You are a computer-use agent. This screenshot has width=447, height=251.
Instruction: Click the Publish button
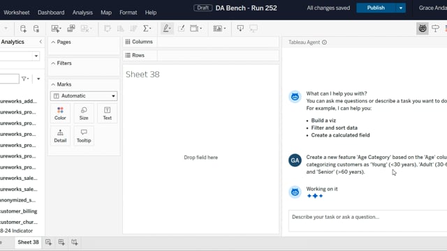pyautogui.click(x=376, y=8)
